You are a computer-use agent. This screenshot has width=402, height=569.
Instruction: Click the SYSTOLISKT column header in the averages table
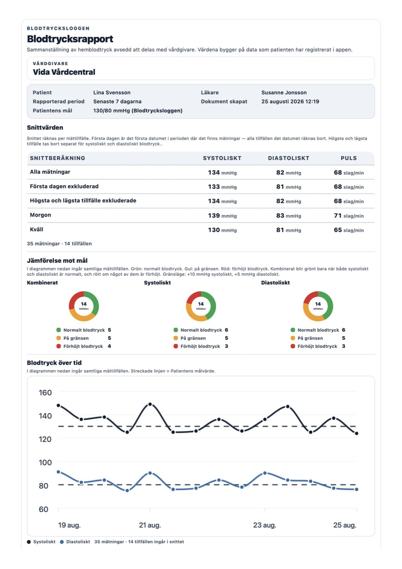(x=222, y=158)
